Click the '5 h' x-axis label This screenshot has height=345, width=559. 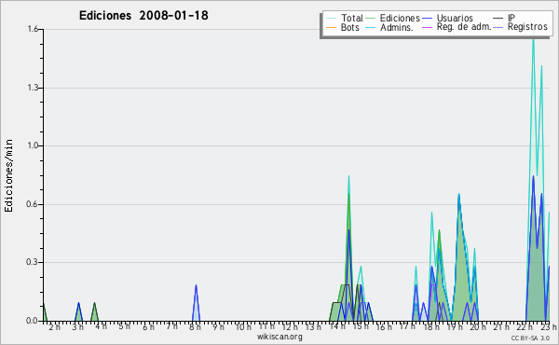pos(124,326)
